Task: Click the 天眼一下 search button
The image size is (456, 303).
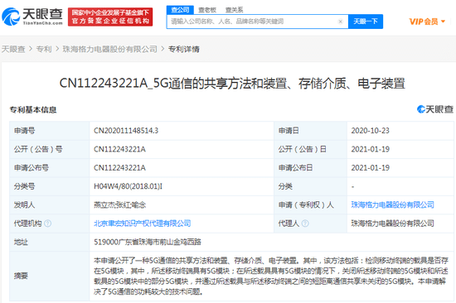Action: pyautogui.click(x=366, y=22)
